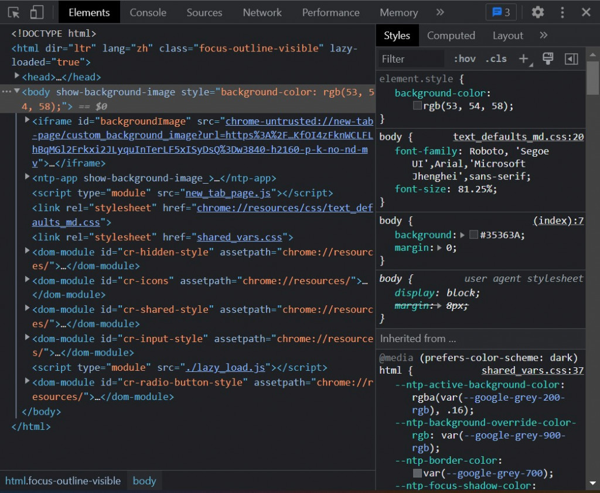This screenshot has height=493, width=600.
Task: Open DevTools settings gear
Action: point(537,12)
